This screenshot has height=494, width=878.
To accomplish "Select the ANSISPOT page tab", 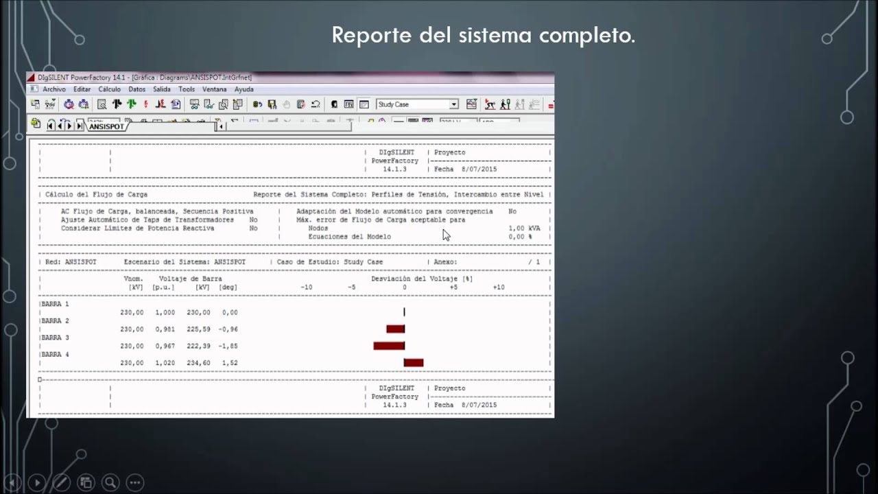I will [106, 126].
